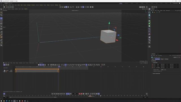This screenshot has width=181, height=102.
Task: Click the P.X position value field
Action: click(158, 64)
